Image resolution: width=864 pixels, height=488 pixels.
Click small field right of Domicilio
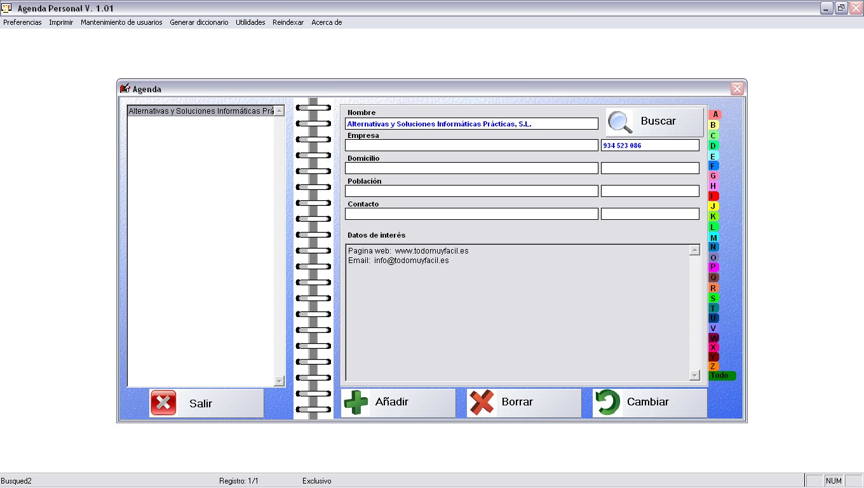pos(650,168)
